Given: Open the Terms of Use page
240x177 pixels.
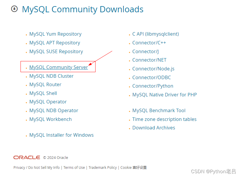Looking at the screenshot, I should point(74,167).
